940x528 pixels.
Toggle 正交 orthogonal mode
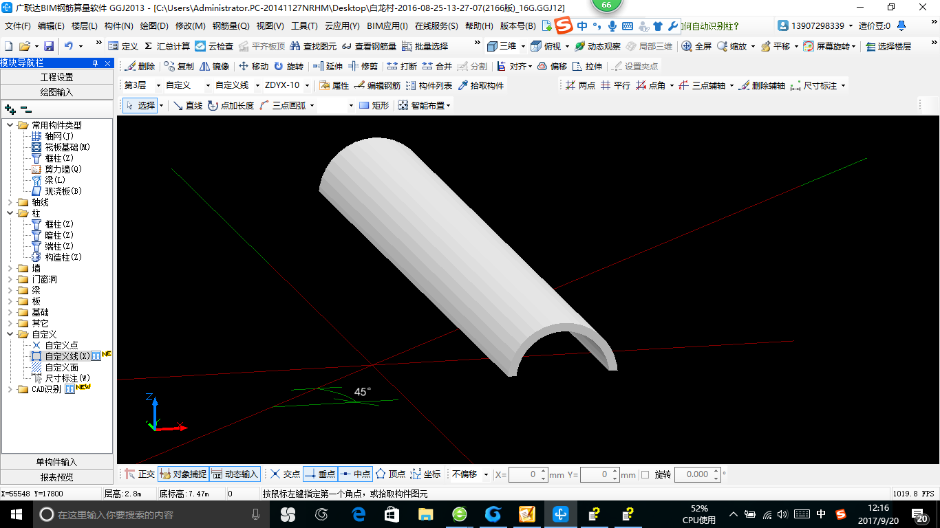[x=140, y=474]
